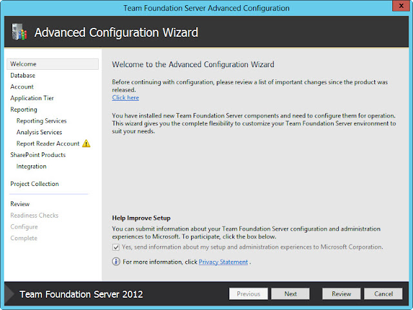Screen dimensions: 413x310
Task: Click the 'Advanced Configuration Wizard' banner title
Action: click(116, 33)
